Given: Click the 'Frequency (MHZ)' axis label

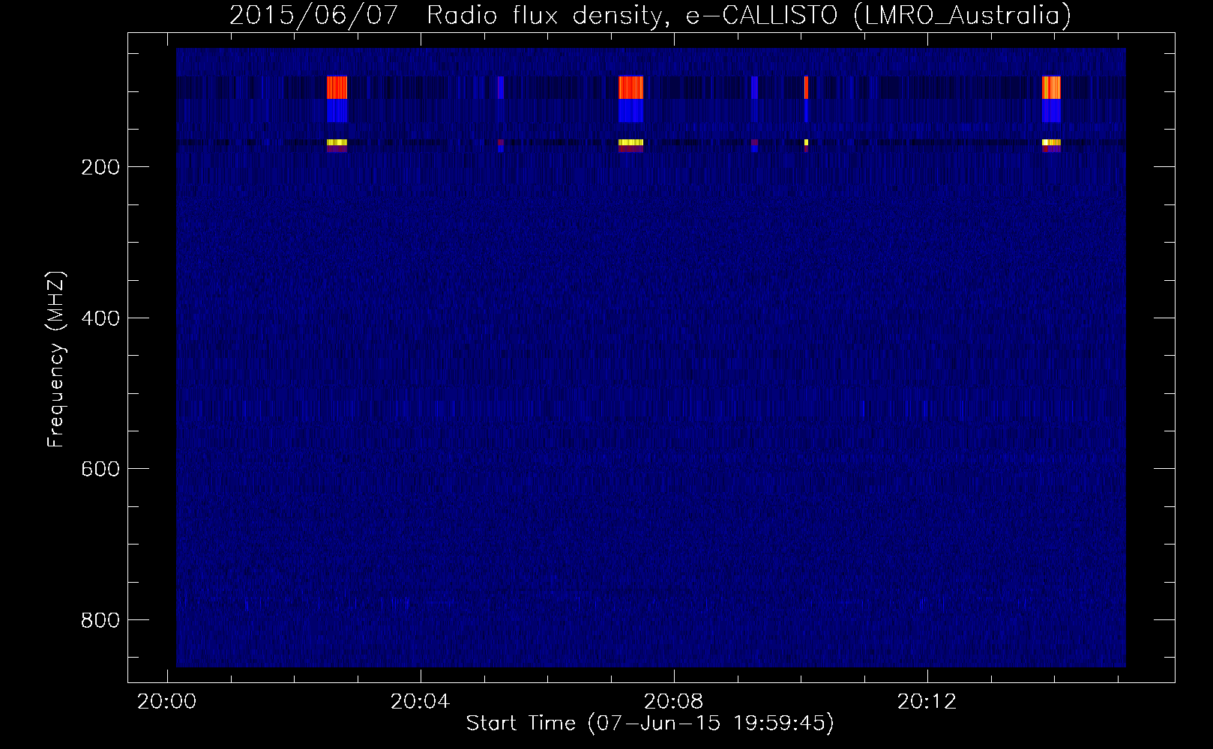Looking at the screenshot, I should (56, 360).
